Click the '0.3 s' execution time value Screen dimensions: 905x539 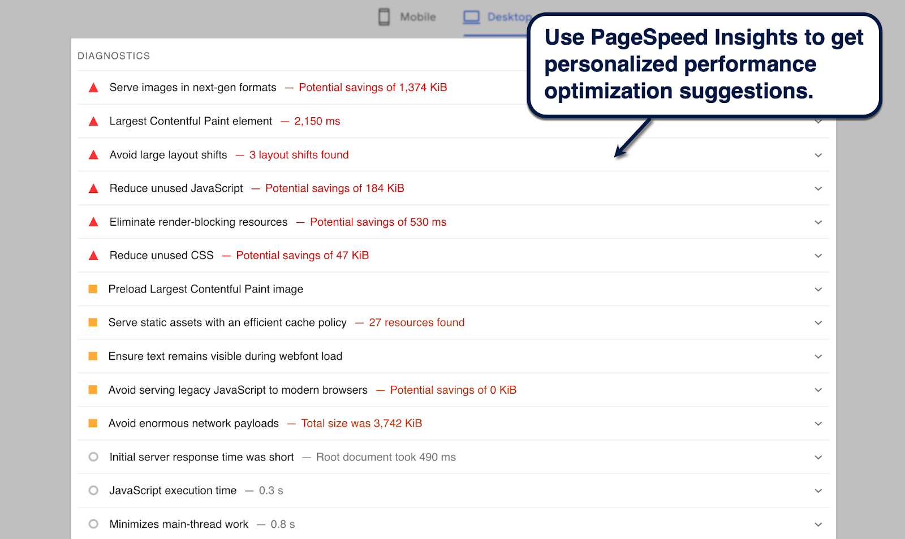271,490
